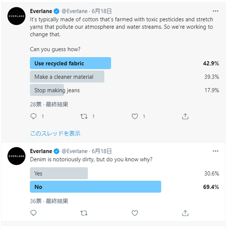Select the 'Stop making jeans' poll option
The height and width of the screenshot is (230, 230).
57,90
